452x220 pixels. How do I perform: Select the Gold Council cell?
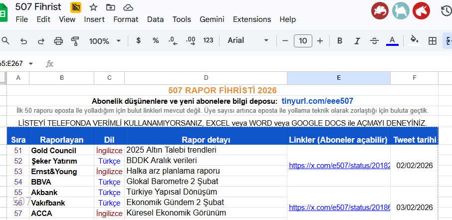point(62,150)
